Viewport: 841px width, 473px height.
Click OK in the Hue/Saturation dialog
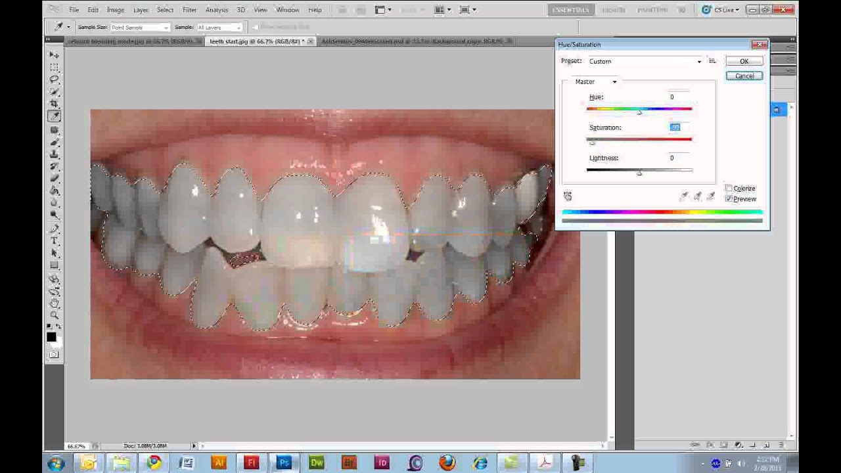point(744,62)
